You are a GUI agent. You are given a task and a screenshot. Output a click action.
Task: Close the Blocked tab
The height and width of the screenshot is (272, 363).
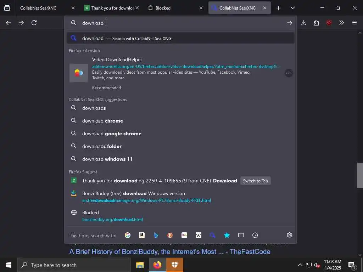[x=201, y=8]
